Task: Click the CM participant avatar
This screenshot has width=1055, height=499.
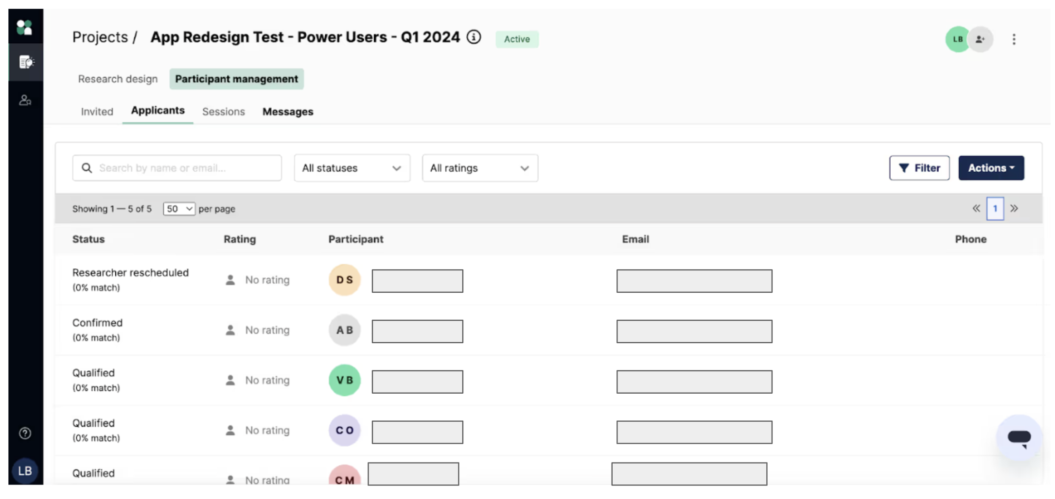Action: pos(345,476)
